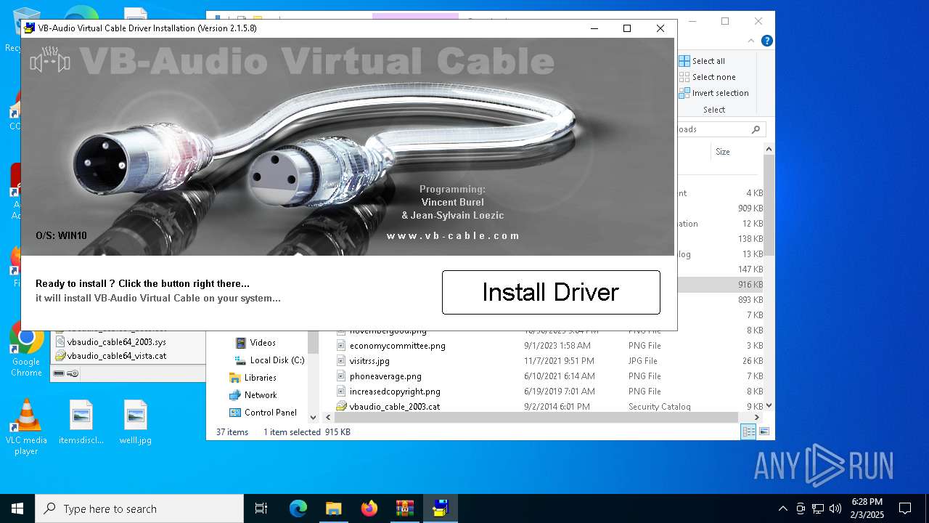Click Select none in Explorer ribbon

pos(707,77)
